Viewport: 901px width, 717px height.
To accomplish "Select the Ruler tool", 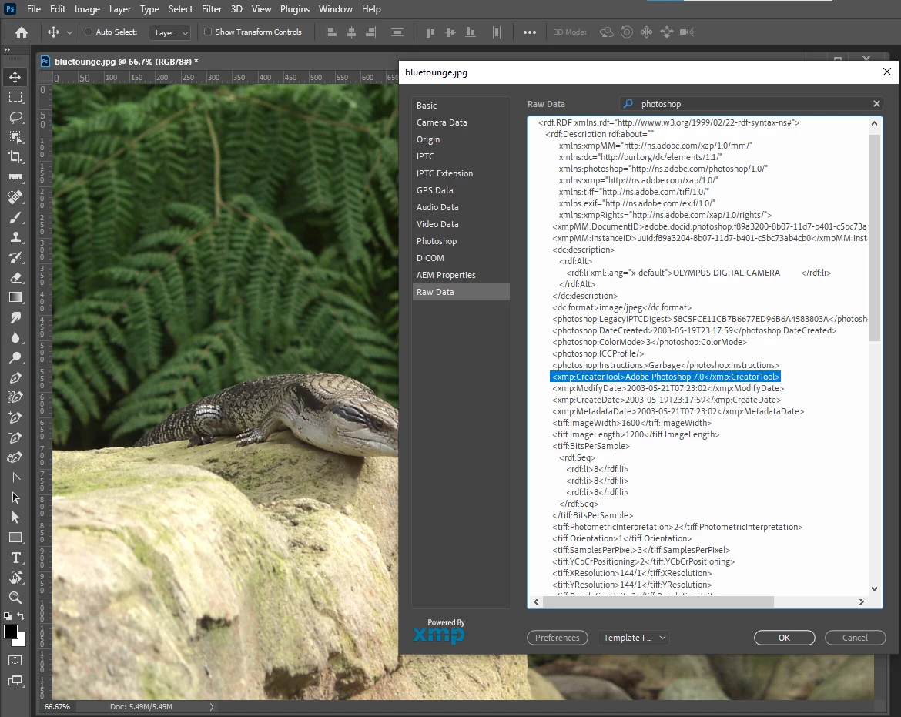I will [15, 177].
